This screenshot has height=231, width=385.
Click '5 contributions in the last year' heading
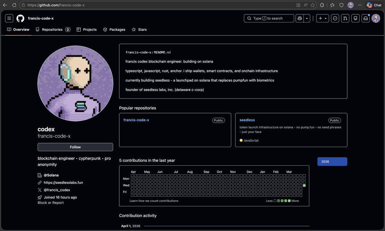coord(147,161)
